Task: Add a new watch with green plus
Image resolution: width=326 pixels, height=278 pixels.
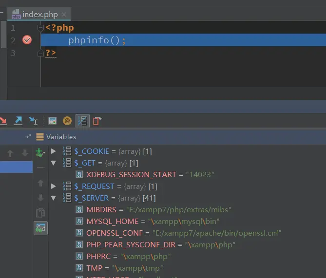Action: tap(40, 153)
